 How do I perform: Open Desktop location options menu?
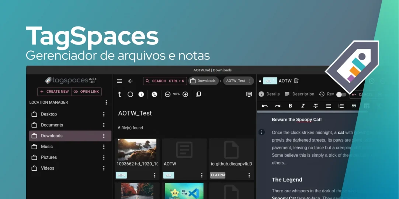(x=104, y=114)
